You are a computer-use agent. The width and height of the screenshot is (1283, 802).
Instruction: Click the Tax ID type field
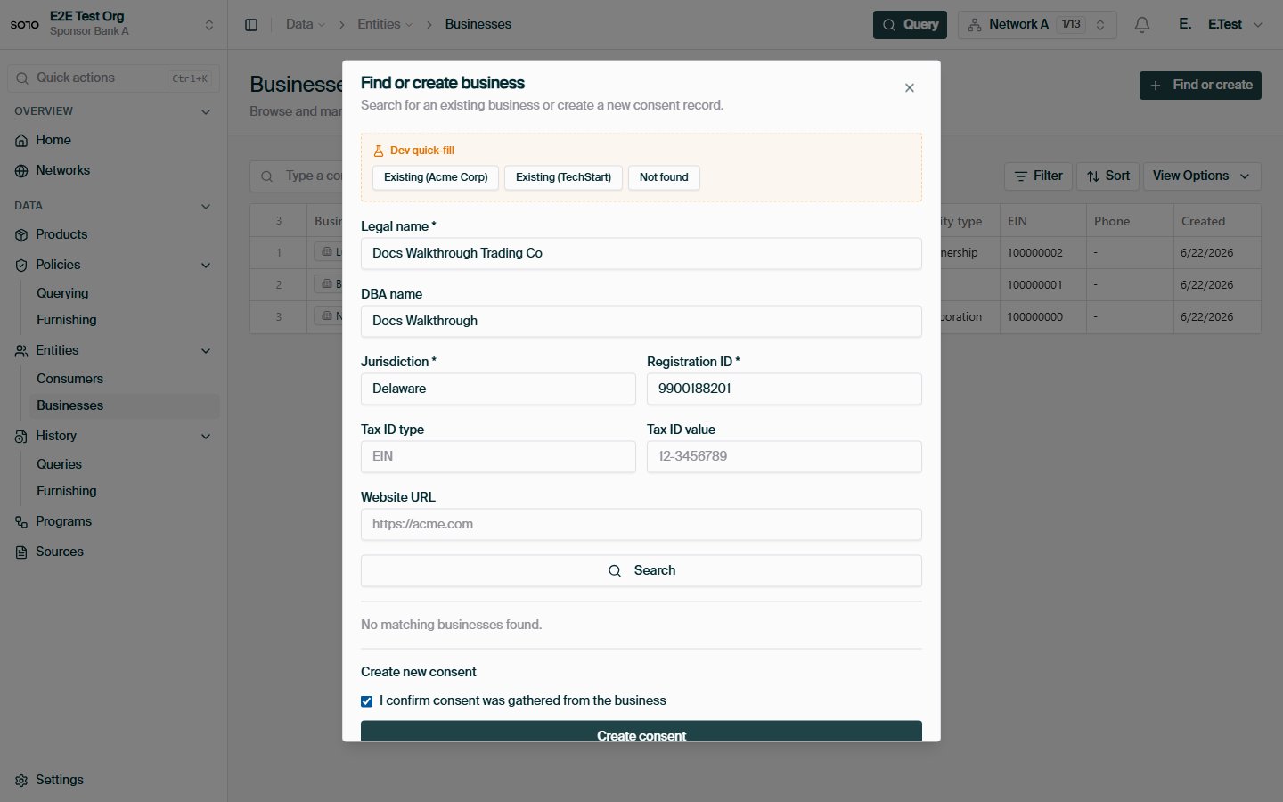click(498, 457)
